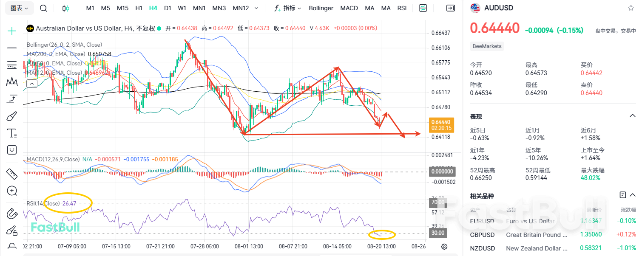This screenshot has height=256, width=642.
Task: Select the crosshair tool in the sidebar
Action: [x=11, y=31]
